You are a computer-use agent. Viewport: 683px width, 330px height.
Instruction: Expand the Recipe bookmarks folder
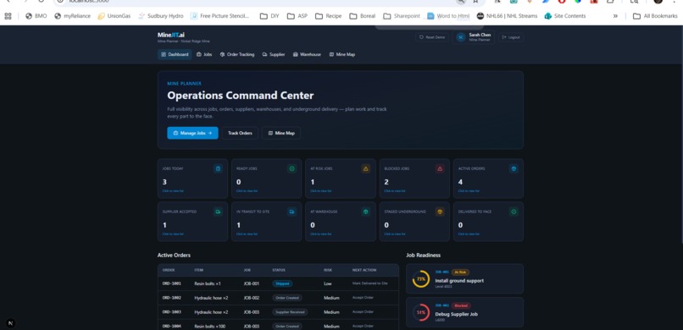(329, 16)
